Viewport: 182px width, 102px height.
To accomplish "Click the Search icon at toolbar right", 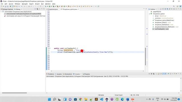I will pos(174,6).
